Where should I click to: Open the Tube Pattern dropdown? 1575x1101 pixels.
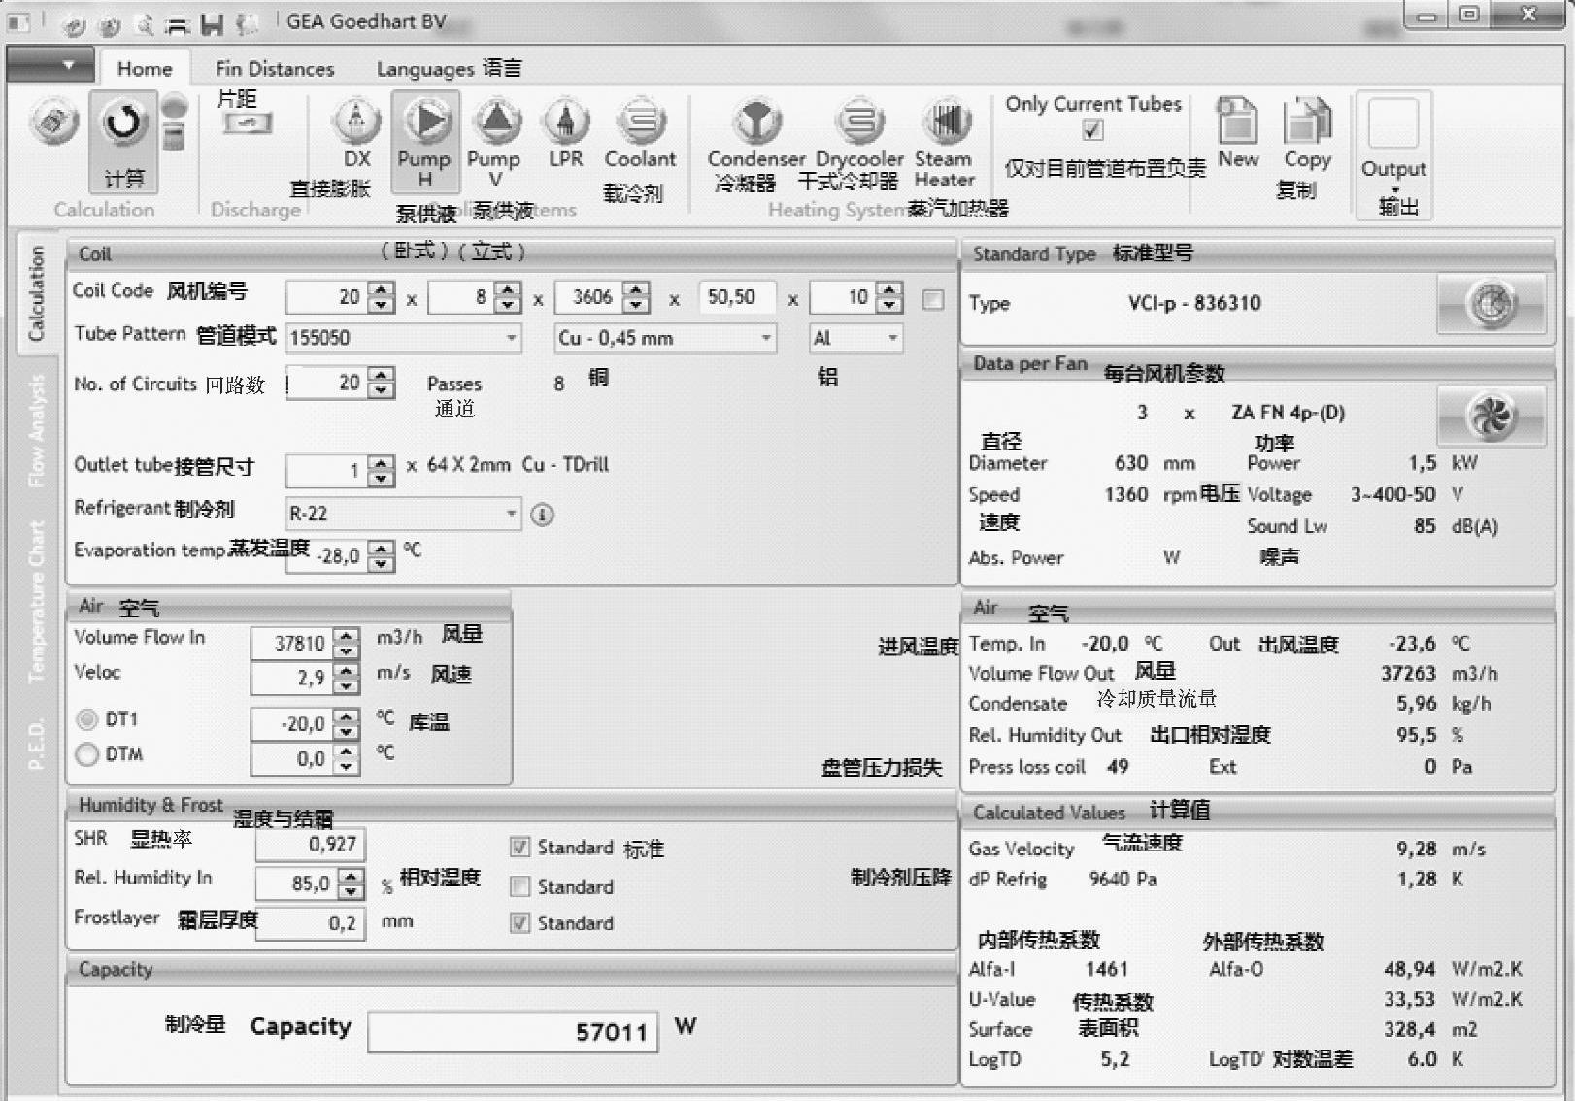[511, 338]
